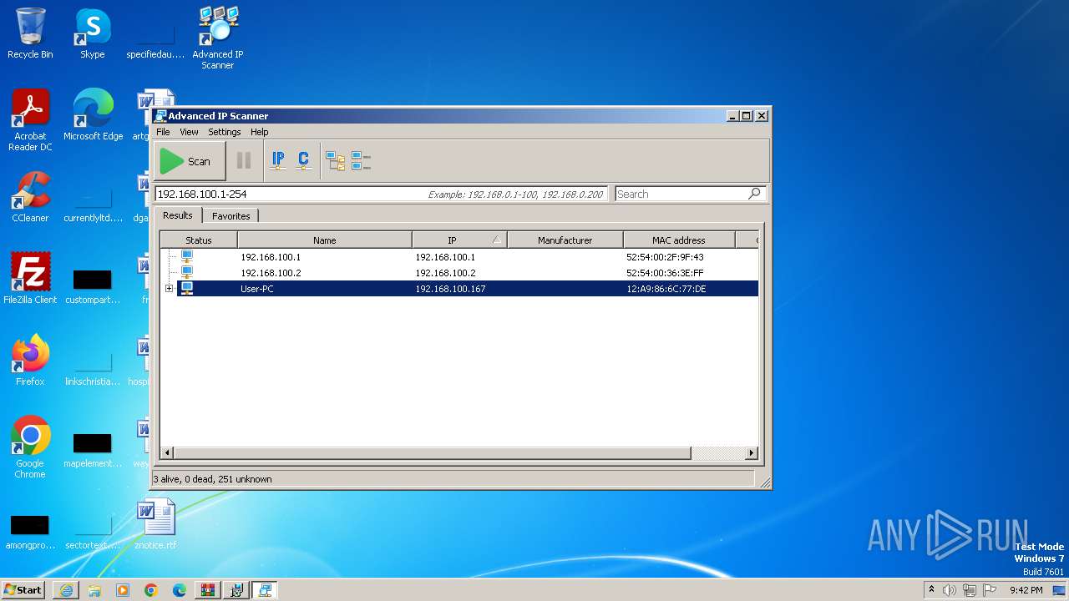Open Chrome from the taskbar
Screen dimensions: 1069x601
click(x=151, y=590)
